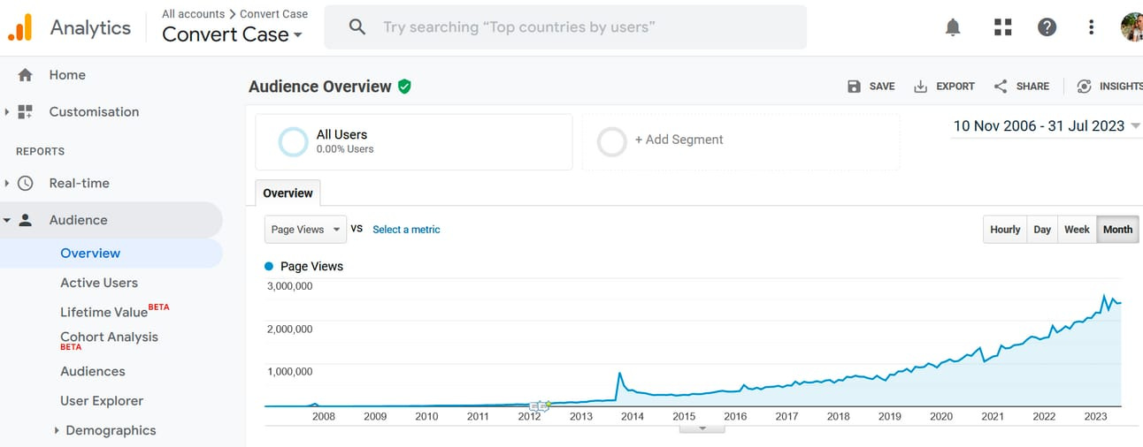Click the Export download icon
Viewport: 1143px width, 447px height.
pos(920,87)
